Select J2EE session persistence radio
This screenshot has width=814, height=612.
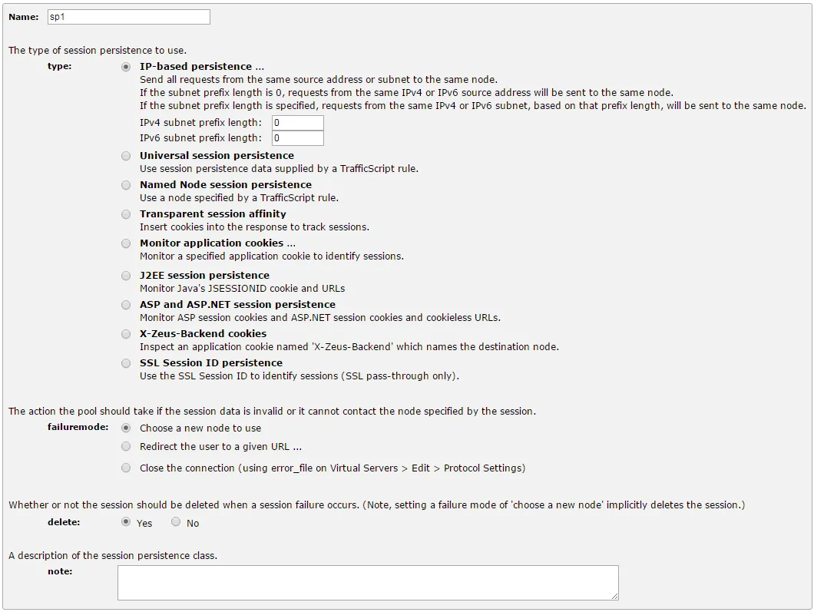pyautogui.click(x=126, y=276)
